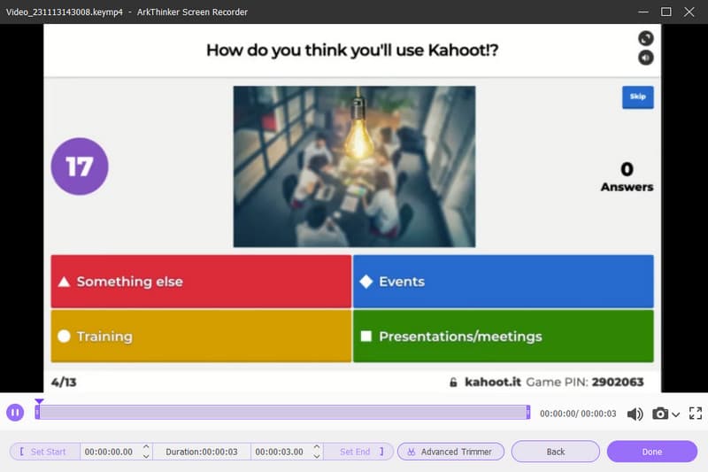Image resolution: width=708 pixels, height=472 pixels.
Task: Click the Kahoot sound icon
Action: pos(646,58)
